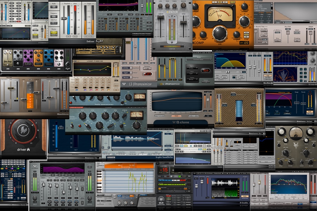Open the Dither dropdown in L3LL Ultramaximizer
Viewport: 317px width, 211px height.
[192, 74]
